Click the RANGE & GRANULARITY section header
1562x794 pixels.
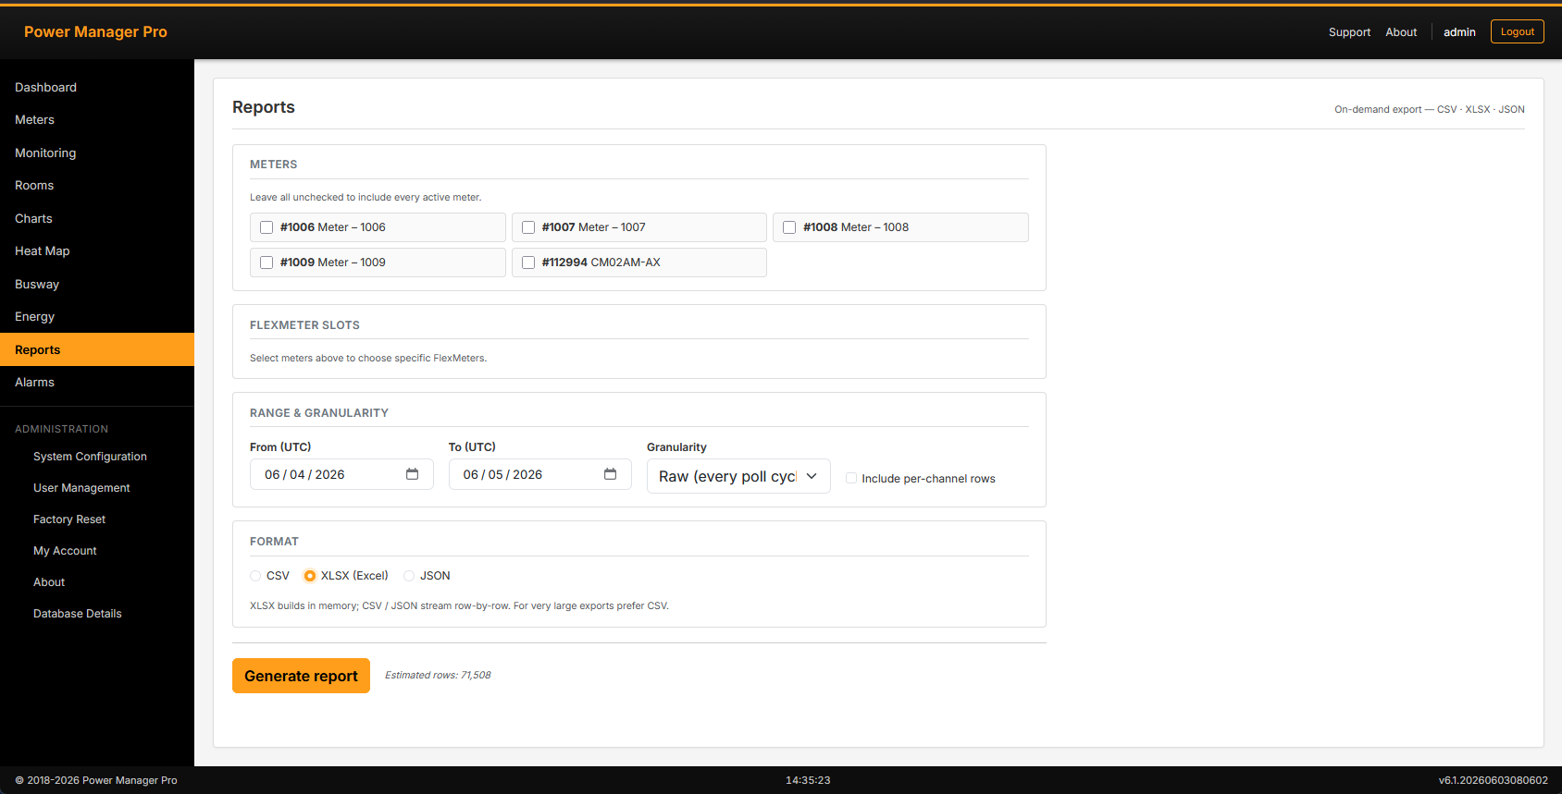point(319,413)
